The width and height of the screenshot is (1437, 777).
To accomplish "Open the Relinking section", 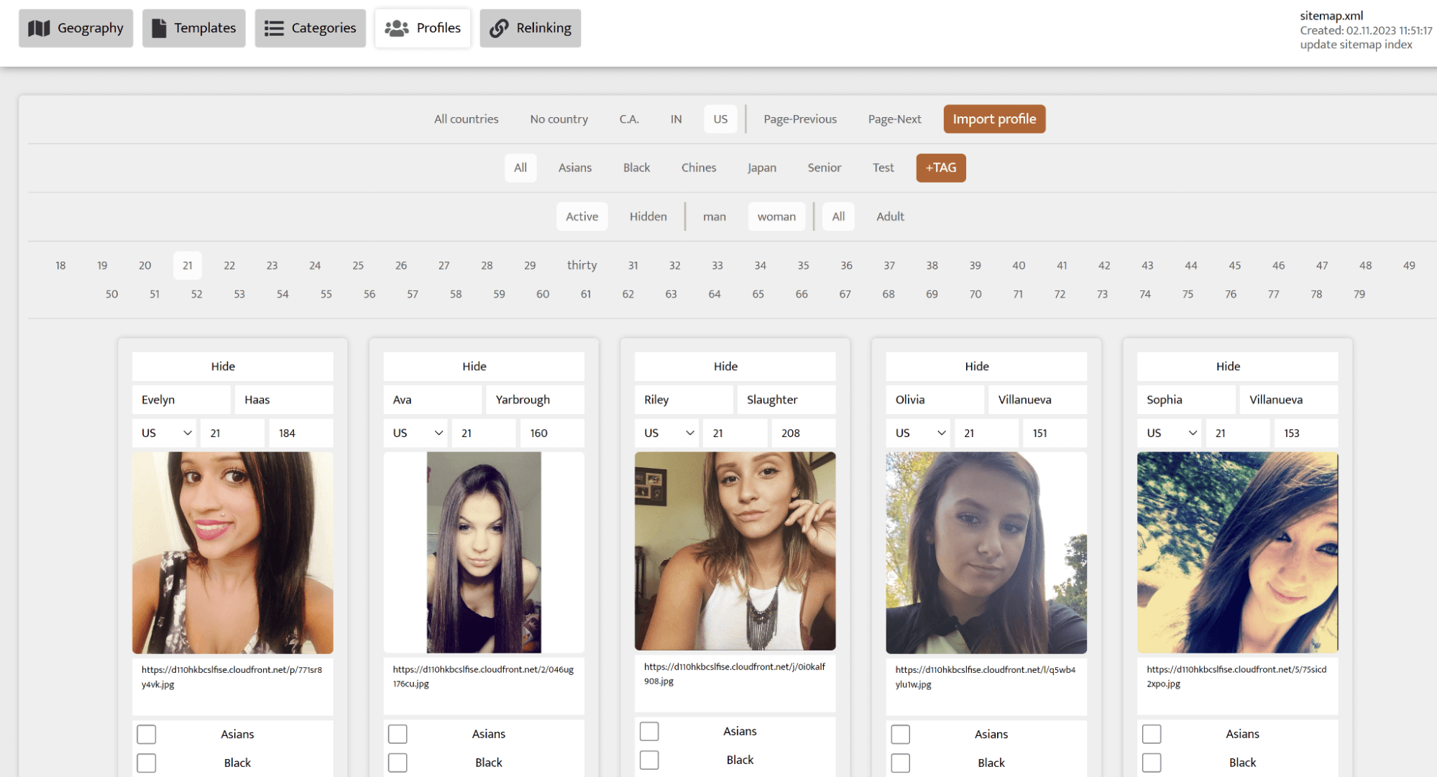I will (530, 28).
